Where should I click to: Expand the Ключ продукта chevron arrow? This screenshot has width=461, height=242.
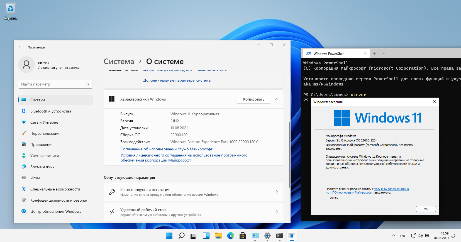click(x=277, y=192)
